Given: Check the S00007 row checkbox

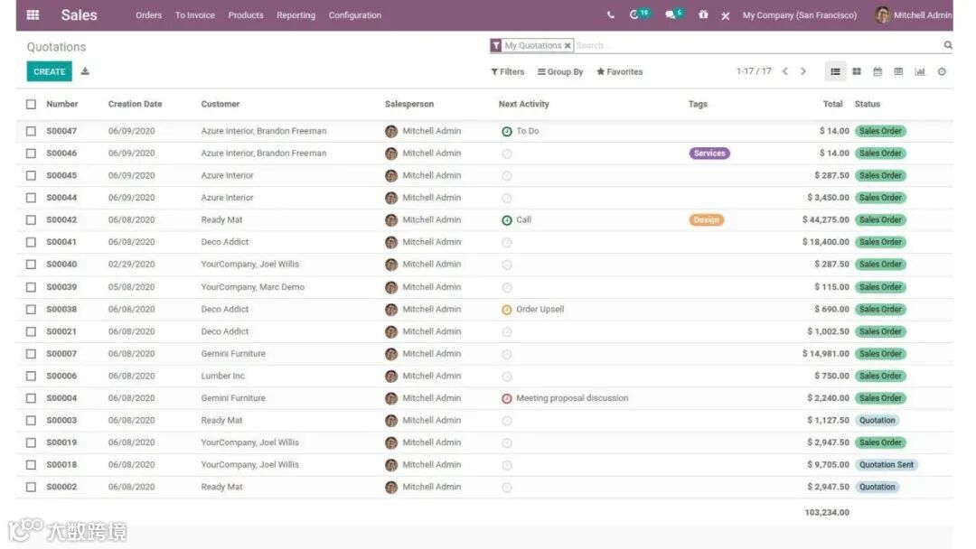Looking at the screenshot, I should coord(31,354).
